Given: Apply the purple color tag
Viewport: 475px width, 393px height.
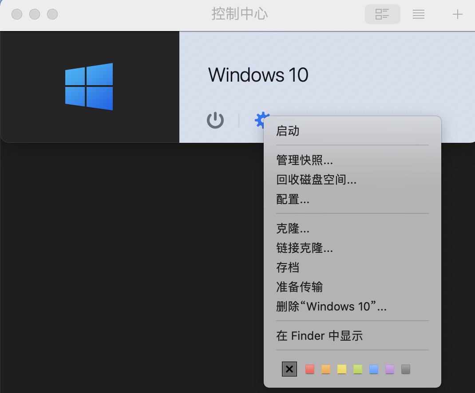Looking at the screenshot, I should tap(390, 369).
